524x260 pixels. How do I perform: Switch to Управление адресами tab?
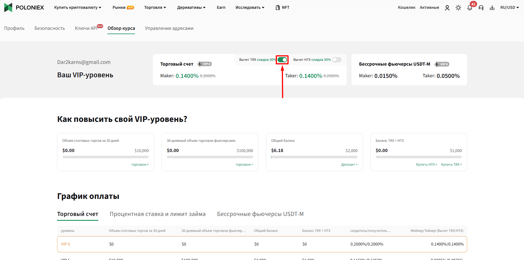(169, 28)
